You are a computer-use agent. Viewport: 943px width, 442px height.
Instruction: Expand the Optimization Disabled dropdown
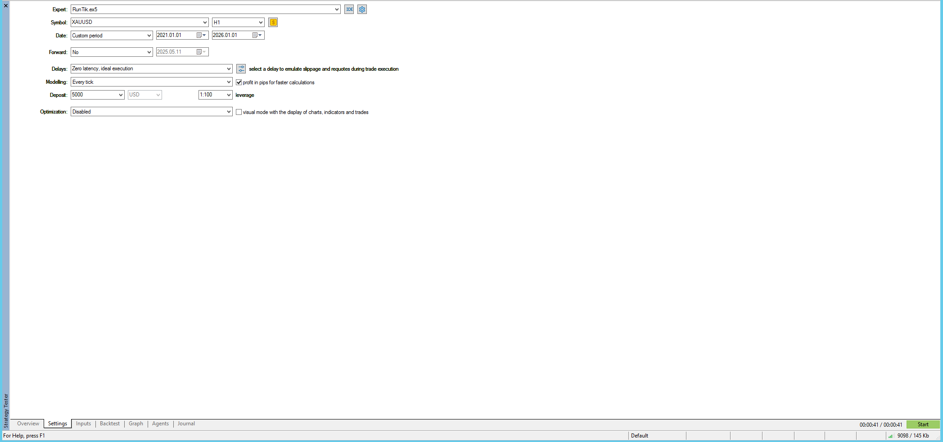pos(229,112)
